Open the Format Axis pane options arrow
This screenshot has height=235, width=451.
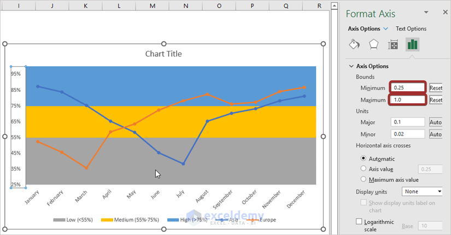coord(426,12)
